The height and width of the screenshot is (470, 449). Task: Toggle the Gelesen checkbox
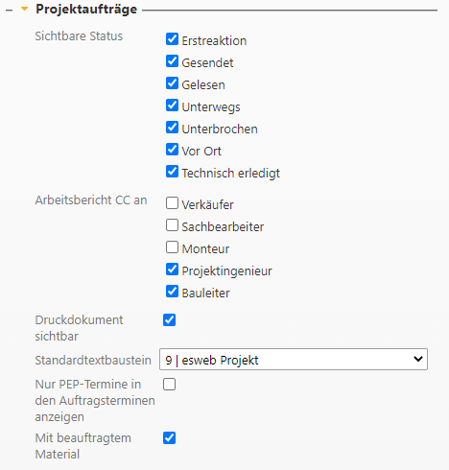pos(172,83)
